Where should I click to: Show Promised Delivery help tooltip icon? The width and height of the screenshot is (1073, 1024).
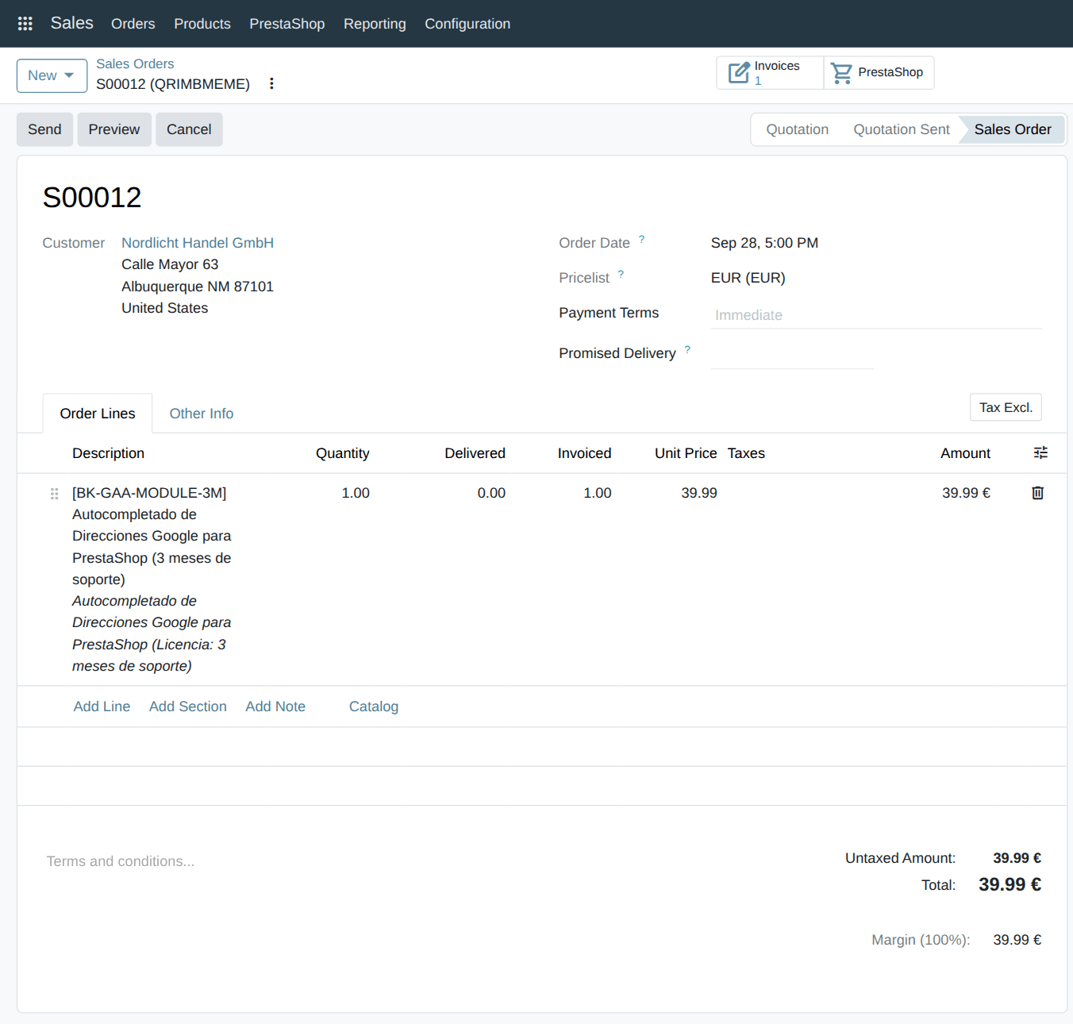click(687, 349)
